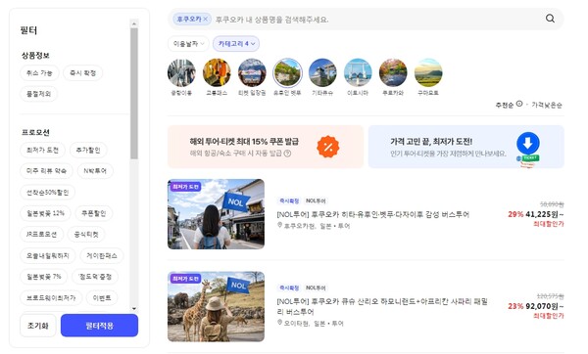Click the 필터적용 apply button
Image resolution: width=588 pixels, height=354 pixels.
99,326
